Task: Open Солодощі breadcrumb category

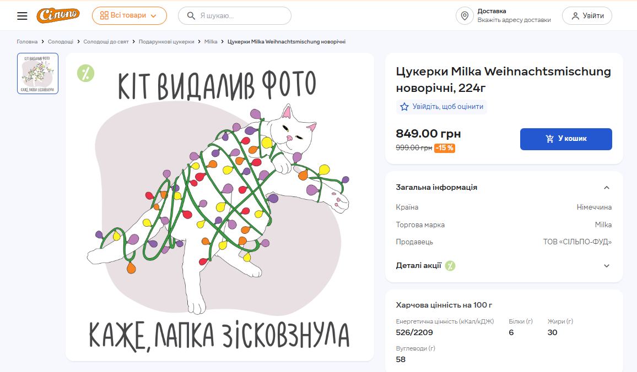Action: [x=61, y=42]
